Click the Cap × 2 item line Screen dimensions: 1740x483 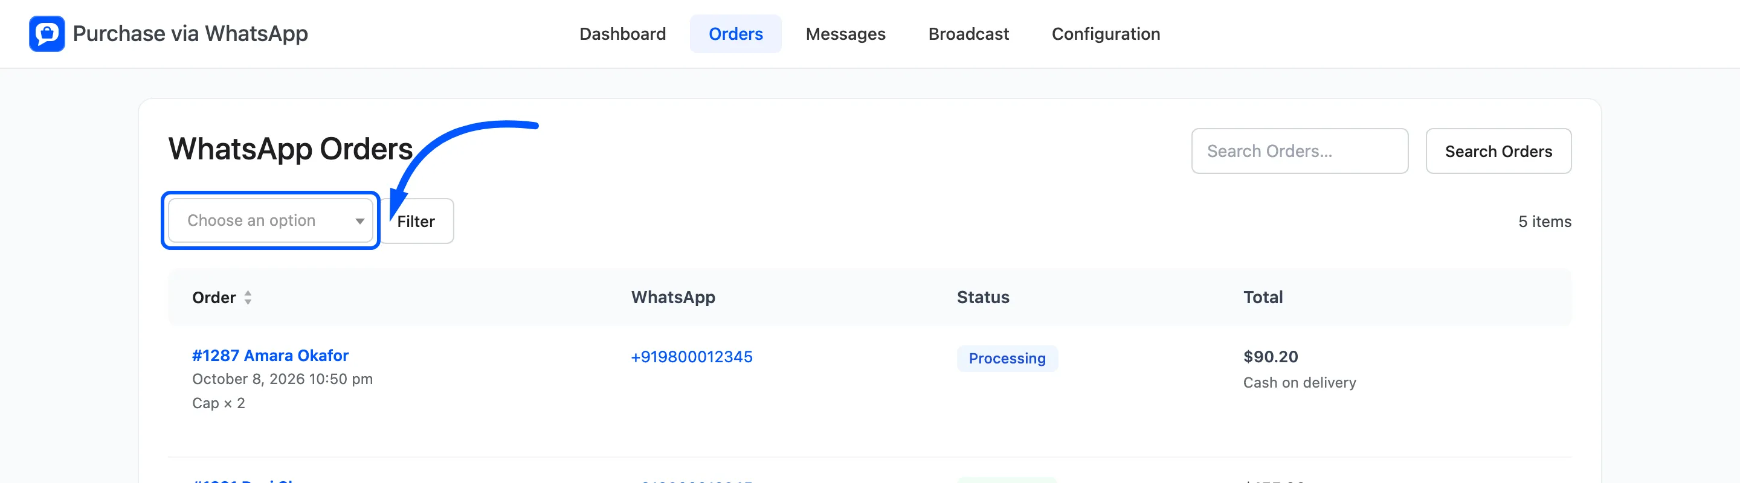(218, 403)
